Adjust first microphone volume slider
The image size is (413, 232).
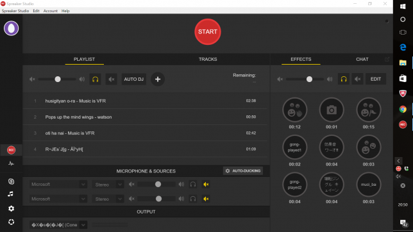pos(156,185)
